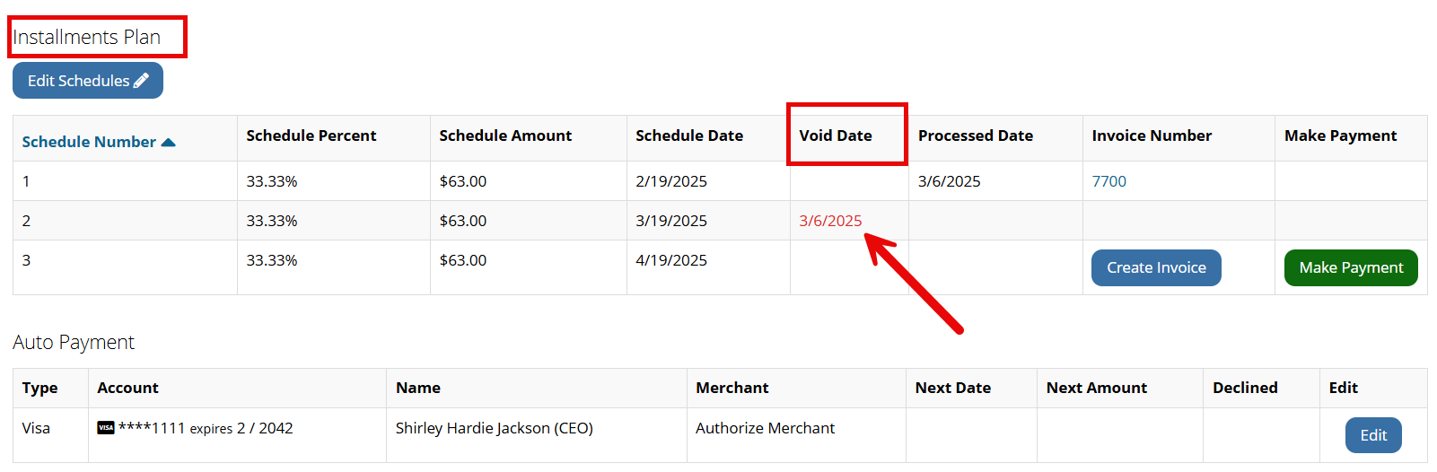The width and height of the screenshot is (1437, 472).
Task: Open the Edit Schedules button
Action: [88, 81]
